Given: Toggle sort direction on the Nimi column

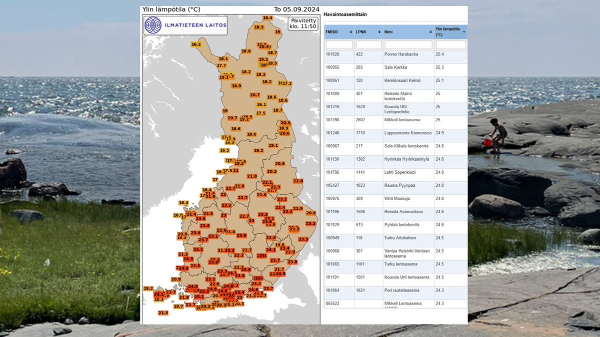Looking at the screenshot, I should (x=431, y=31).
